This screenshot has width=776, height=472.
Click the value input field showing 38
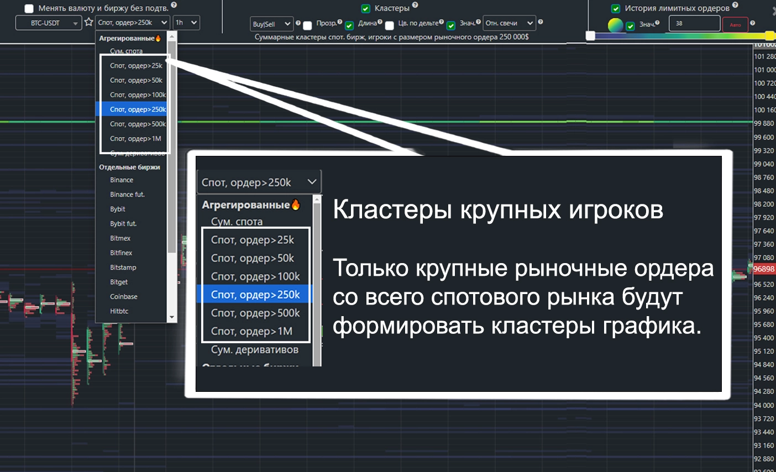point(694,24)
